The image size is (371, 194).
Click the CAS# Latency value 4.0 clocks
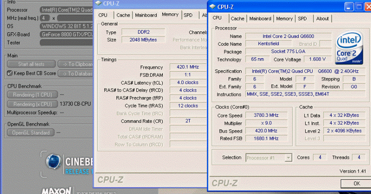[x=188, y=83]
